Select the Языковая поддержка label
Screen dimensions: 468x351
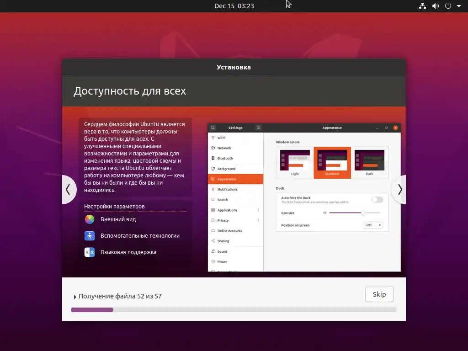coord(128,252)
